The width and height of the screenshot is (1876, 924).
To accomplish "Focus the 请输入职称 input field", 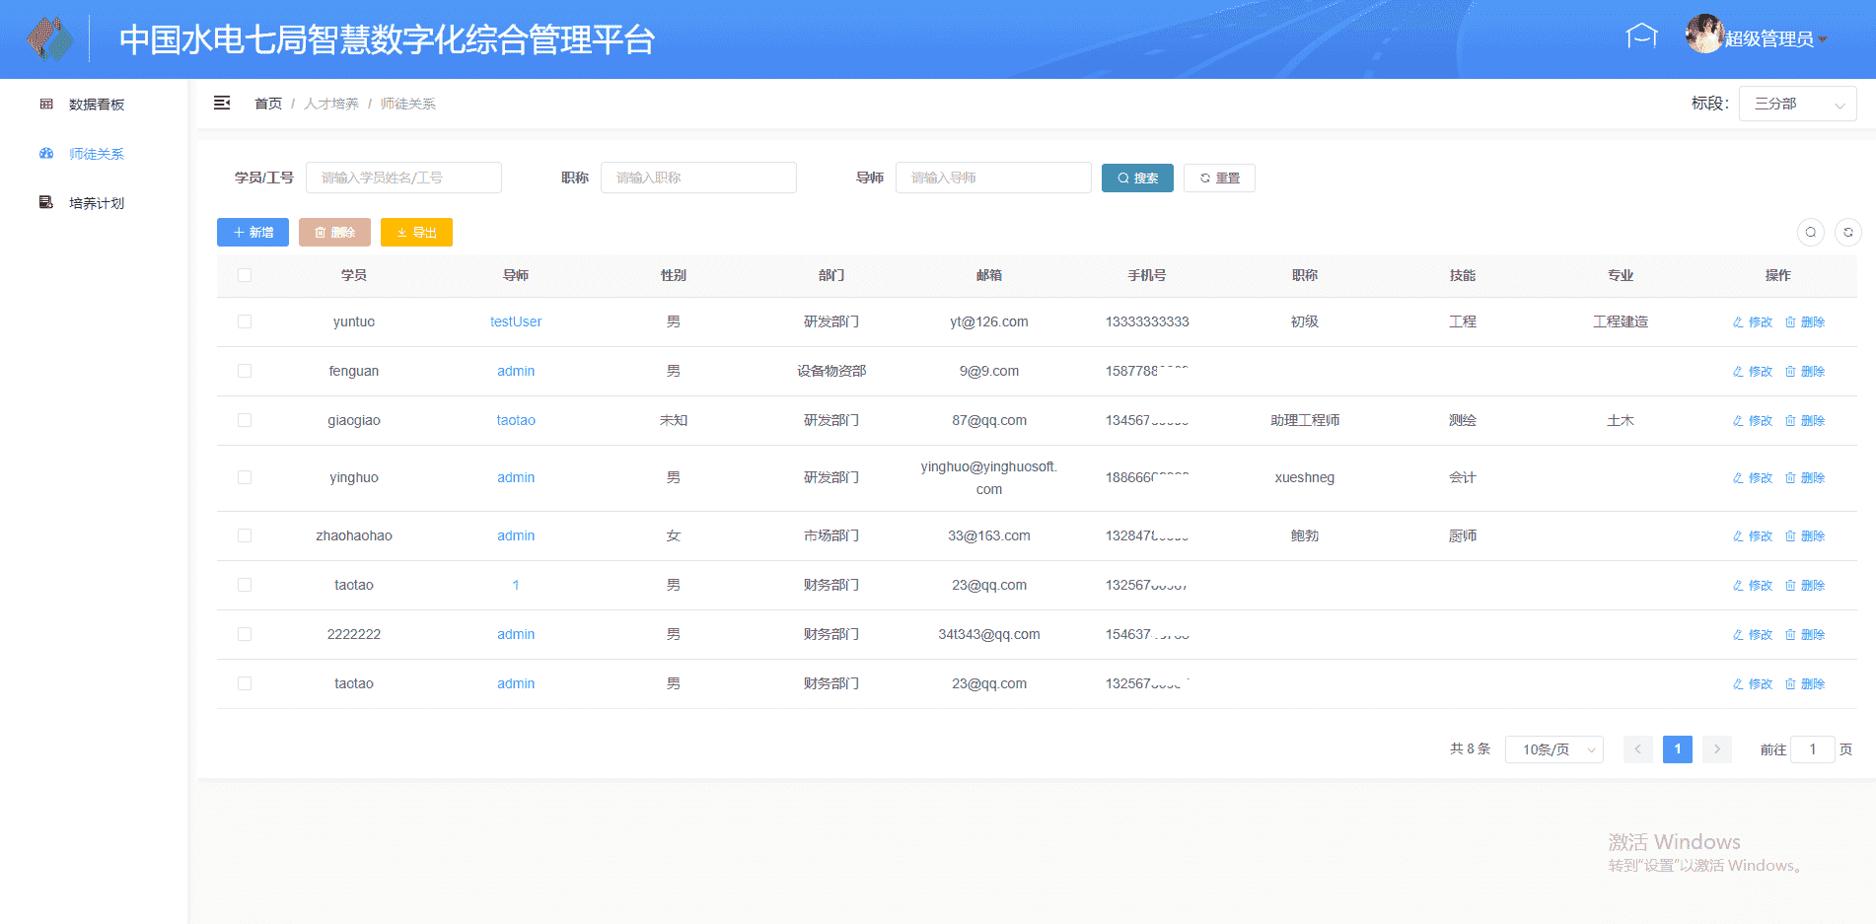I will [x=697, y=178].
